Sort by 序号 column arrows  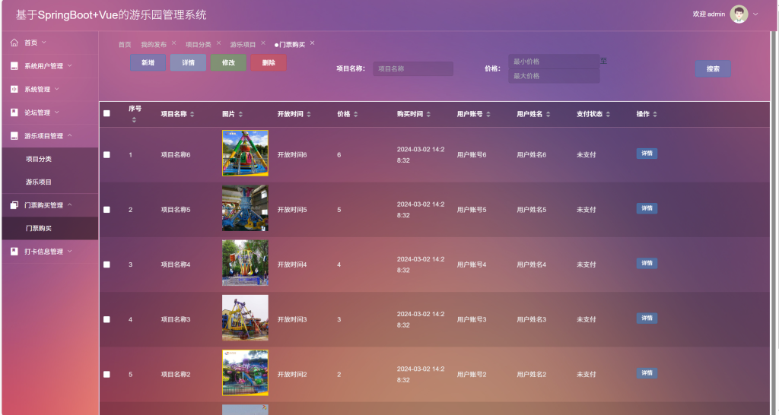[x=134, y=119]
